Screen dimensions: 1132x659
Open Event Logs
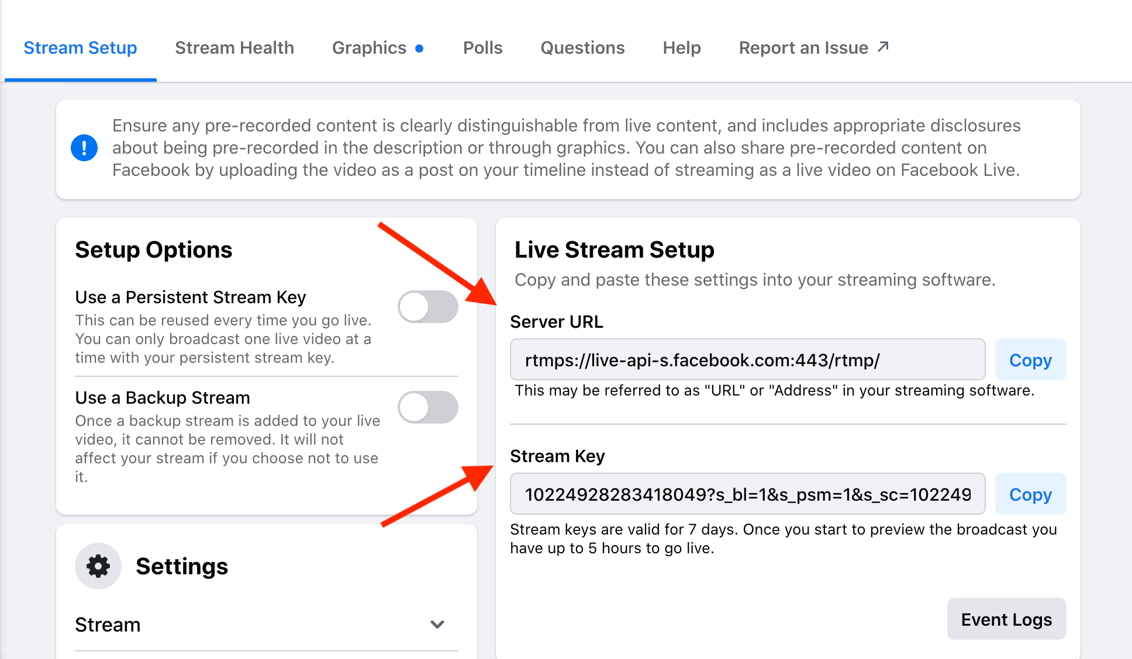point(1006,619)
